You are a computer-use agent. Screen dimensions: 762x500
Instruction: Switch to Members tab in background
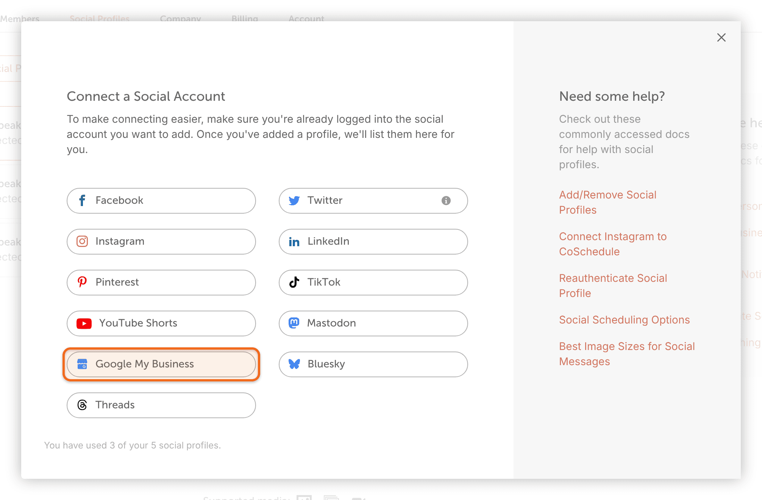click(20, 18)
